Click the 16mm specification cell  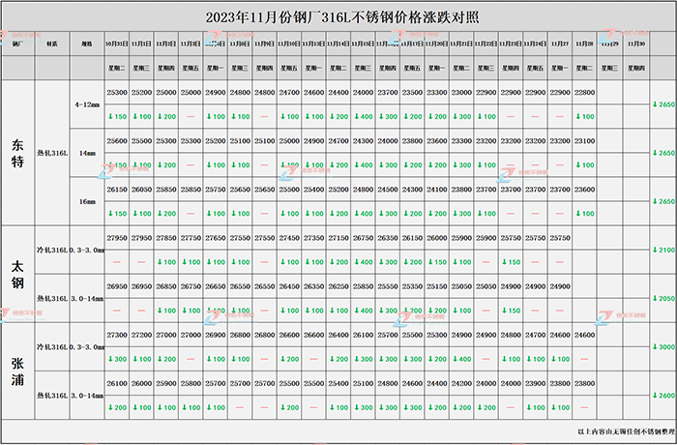[87, 201]
